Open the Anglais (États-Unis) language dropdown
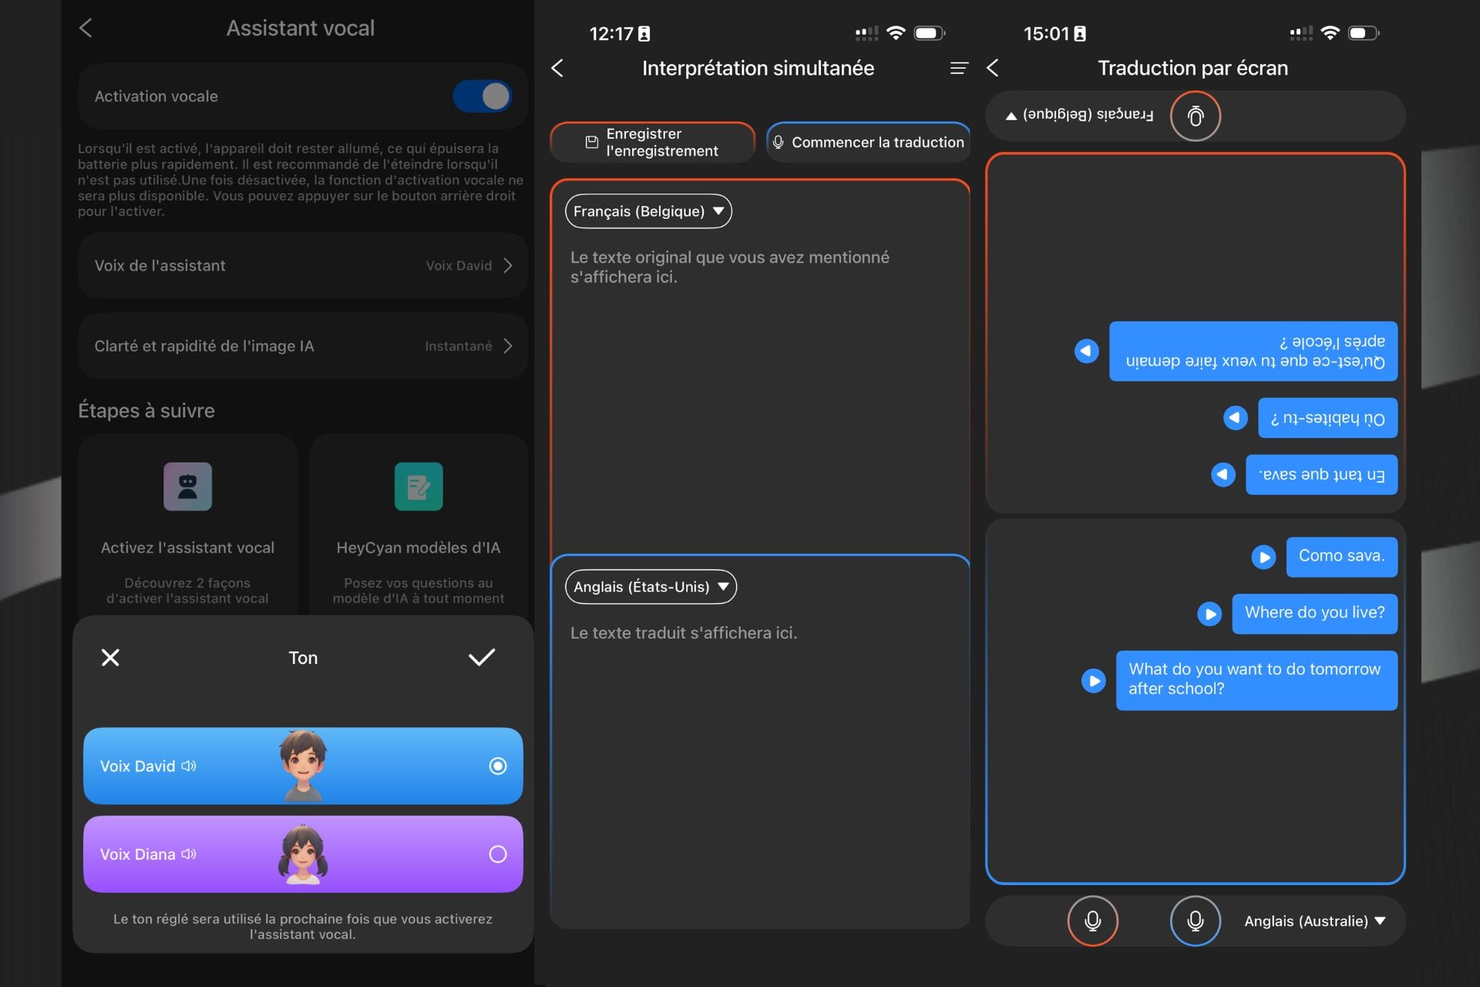1480x987 pixels. tap(651, 587)
